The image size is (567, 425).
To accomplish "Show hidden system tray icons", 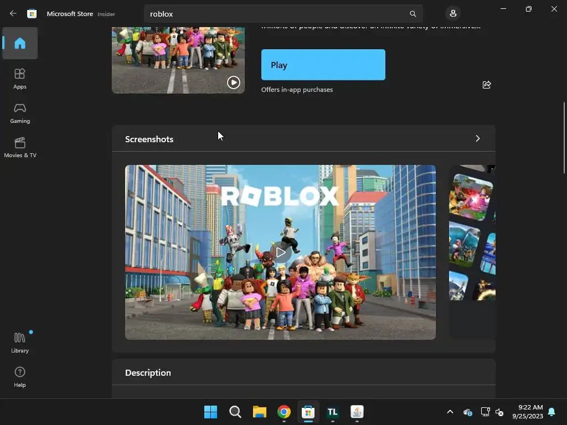I will (x=450, y=412).
